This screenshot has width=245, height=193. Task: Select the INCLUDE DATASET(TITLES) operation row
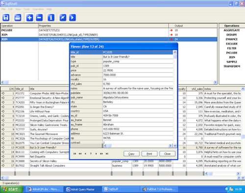(109, 30)
